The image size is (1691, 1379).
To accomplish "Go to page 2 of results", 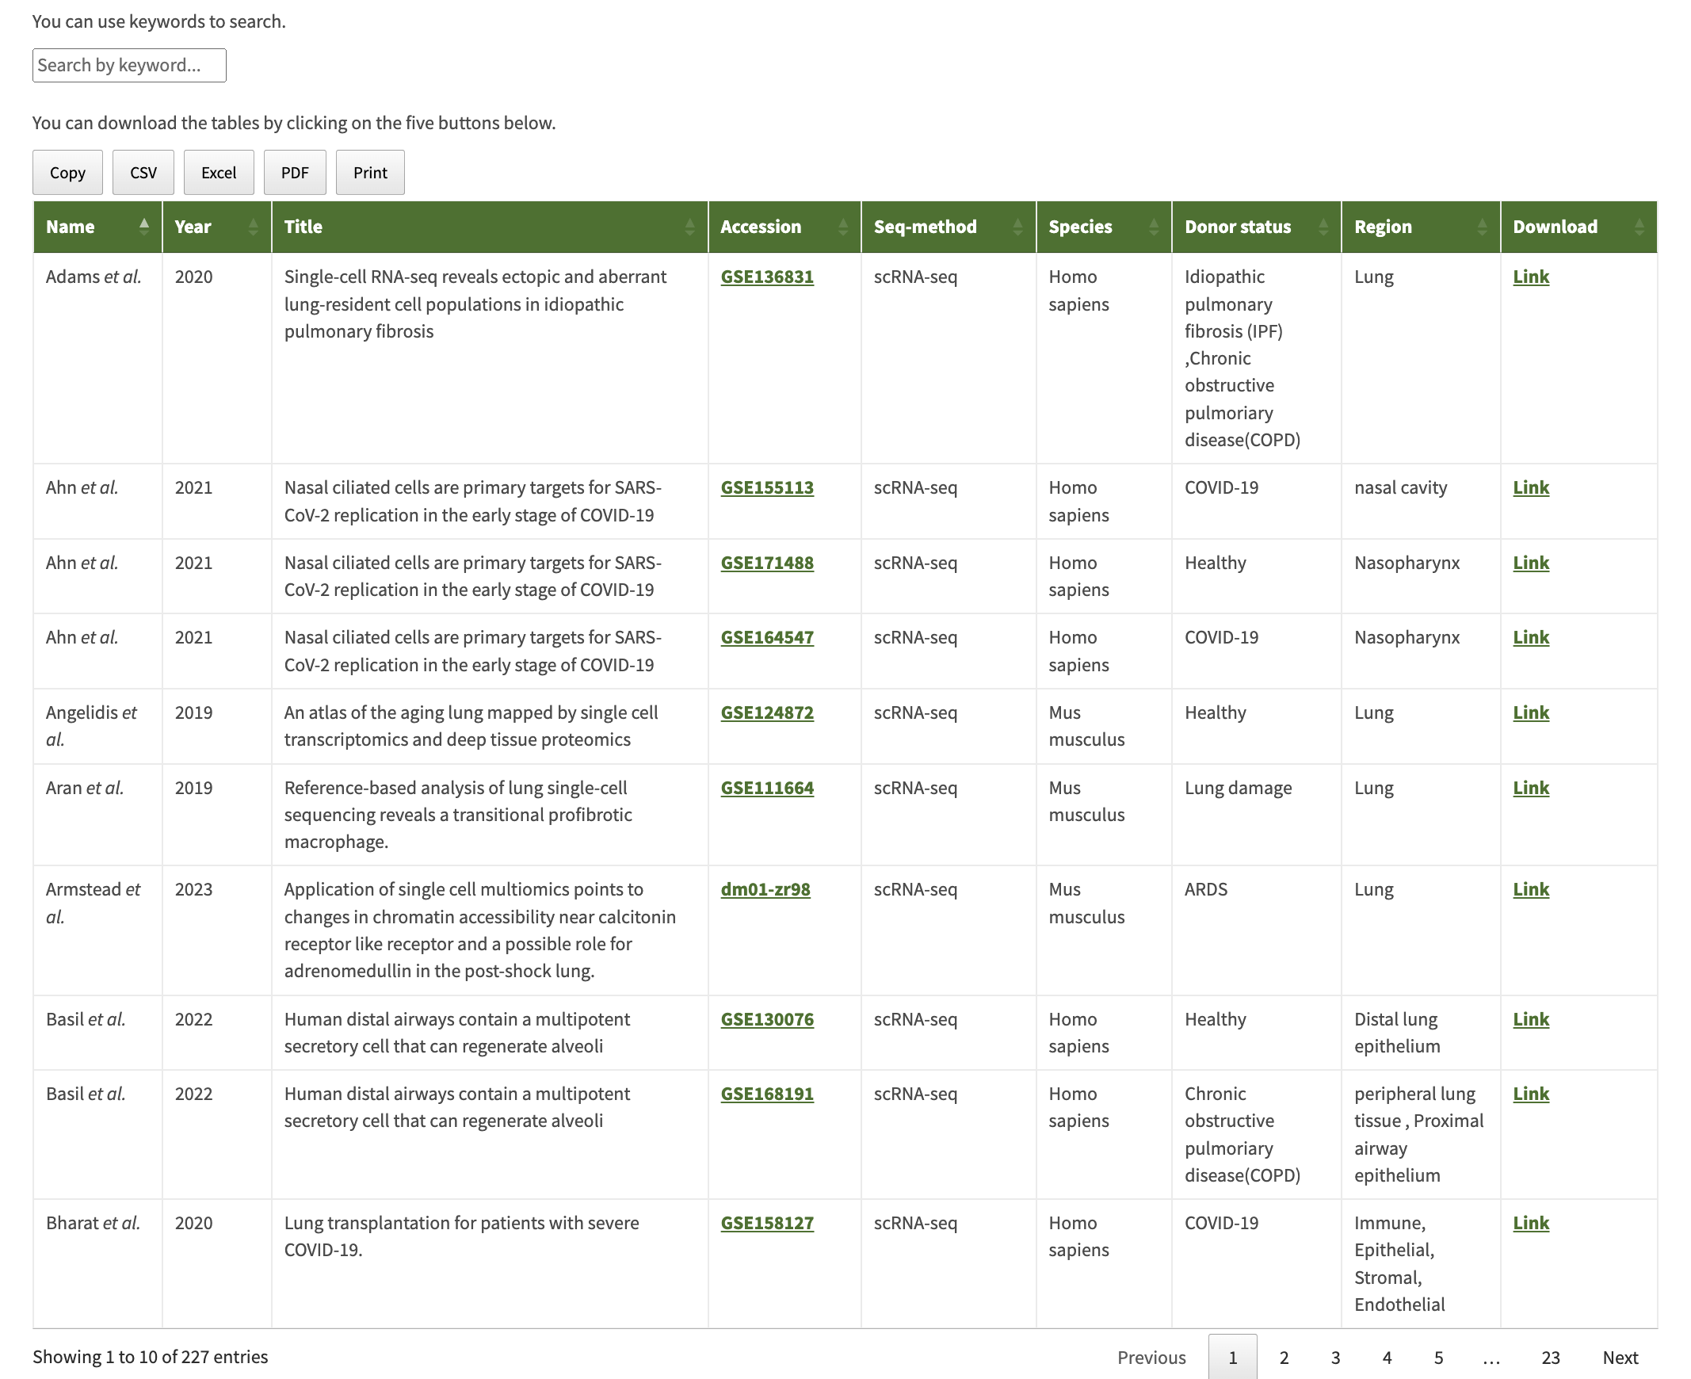I will (1284, 1357).
